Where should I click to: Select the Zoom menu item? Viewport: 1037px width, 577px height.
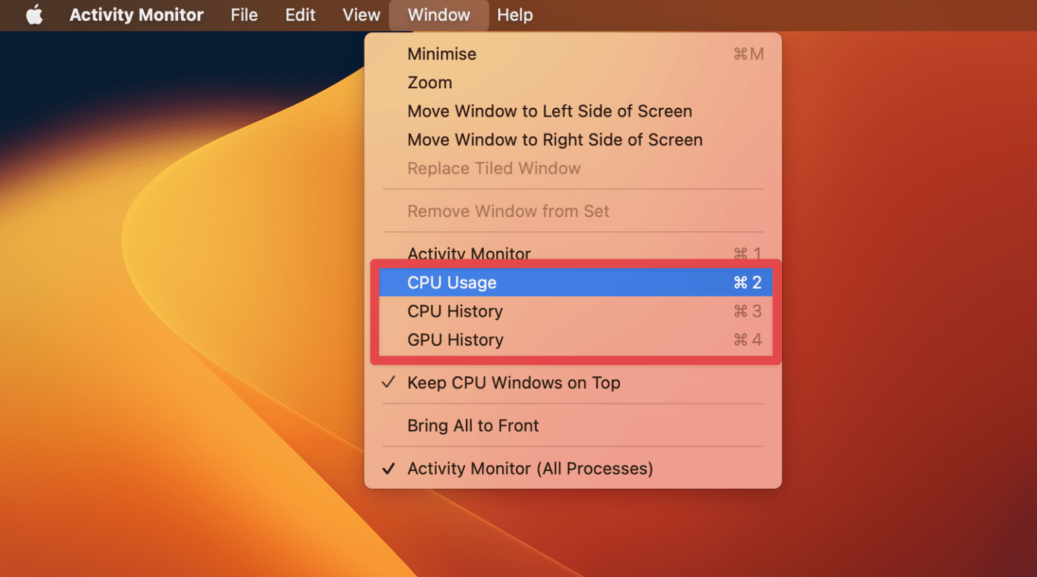(429, 83)
